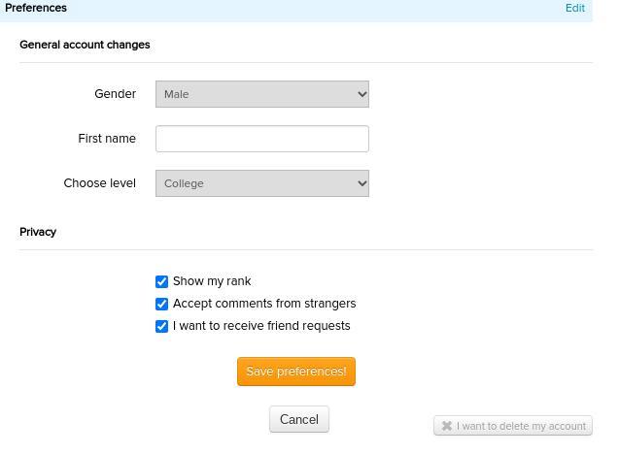Uncheck the Accept comments from strangers checkbox

click(x=162, y=304)
